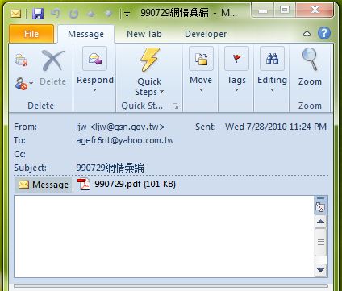The width and height of the screenshot is (342, 291).
Task: Open Customize Quick Access Toolbar dropdown
Action: tap(127, 14)
